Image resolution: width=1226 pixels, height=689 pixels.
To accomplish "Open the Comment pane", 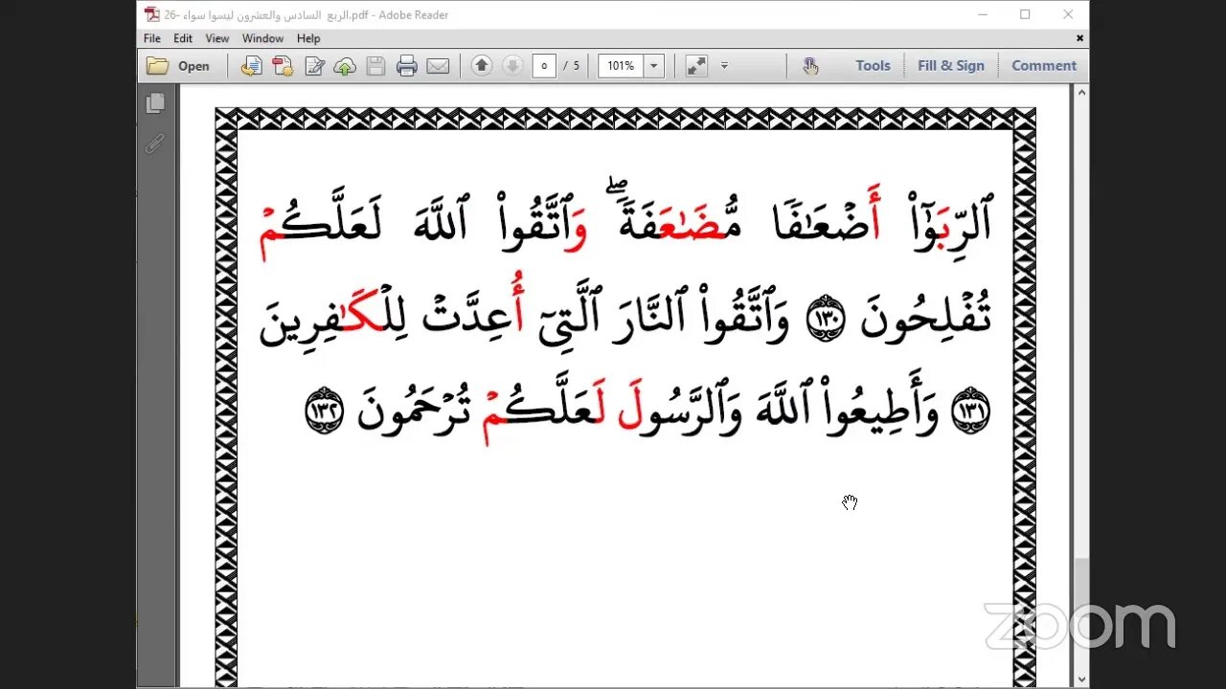I will (1044, 66).
